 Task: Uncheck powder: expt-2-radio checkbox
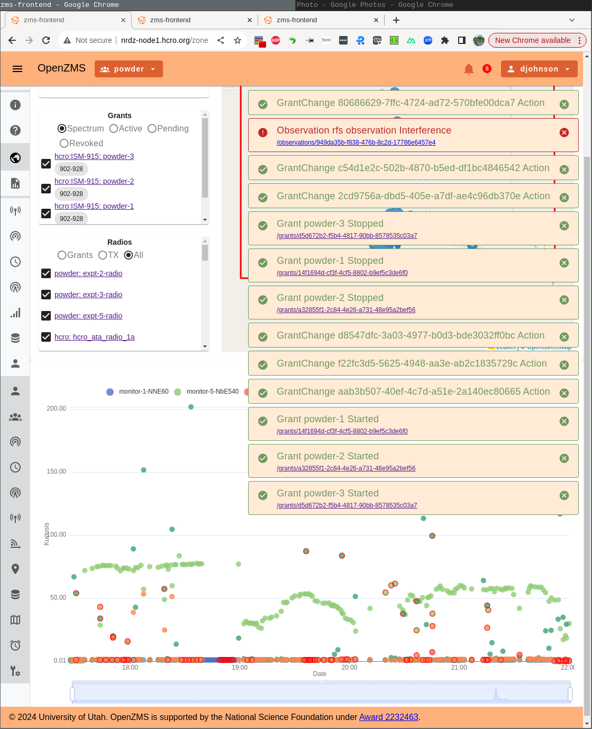pos(46,273)
